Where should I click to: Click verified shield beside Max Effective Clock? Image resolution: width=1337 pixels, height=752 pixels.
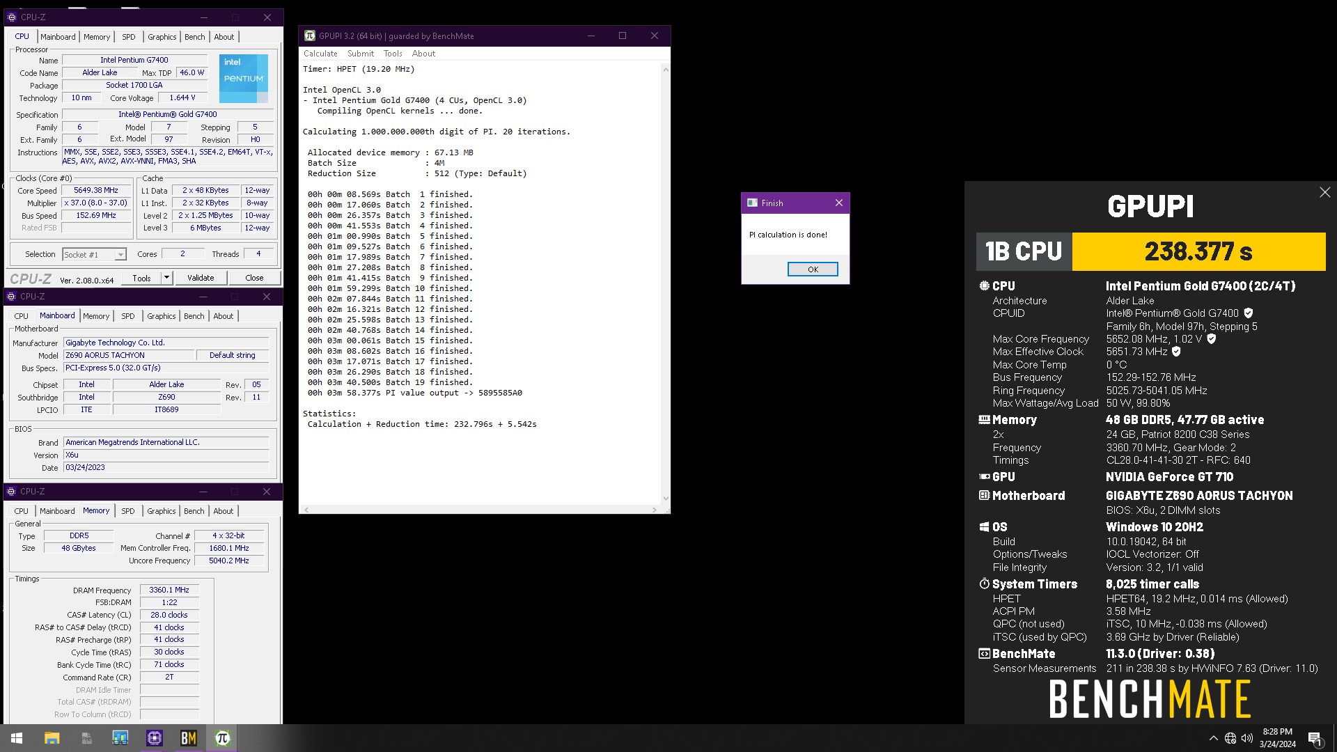1176,352
